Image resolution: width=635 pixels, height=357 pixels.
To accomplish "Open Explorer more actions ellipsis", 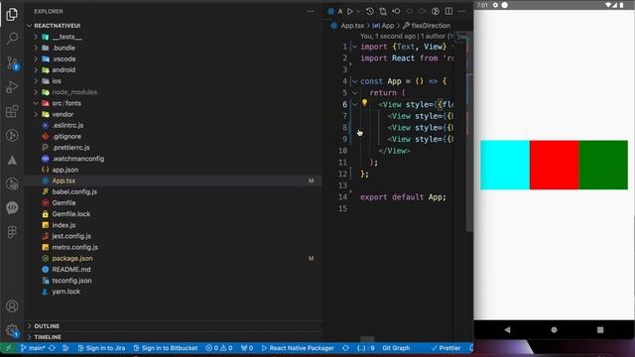I will pos(311,11).
